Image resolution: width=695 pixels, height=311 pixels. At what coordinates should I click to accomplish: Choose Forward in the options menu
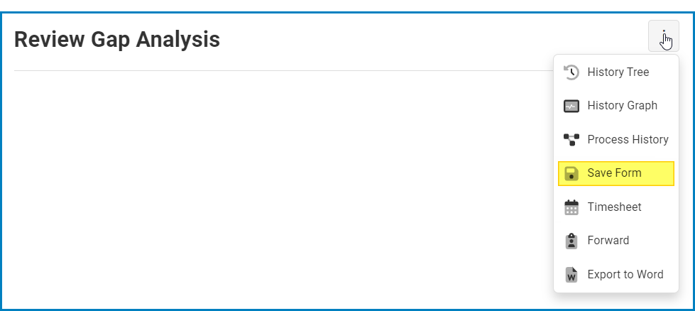[608, 241]
